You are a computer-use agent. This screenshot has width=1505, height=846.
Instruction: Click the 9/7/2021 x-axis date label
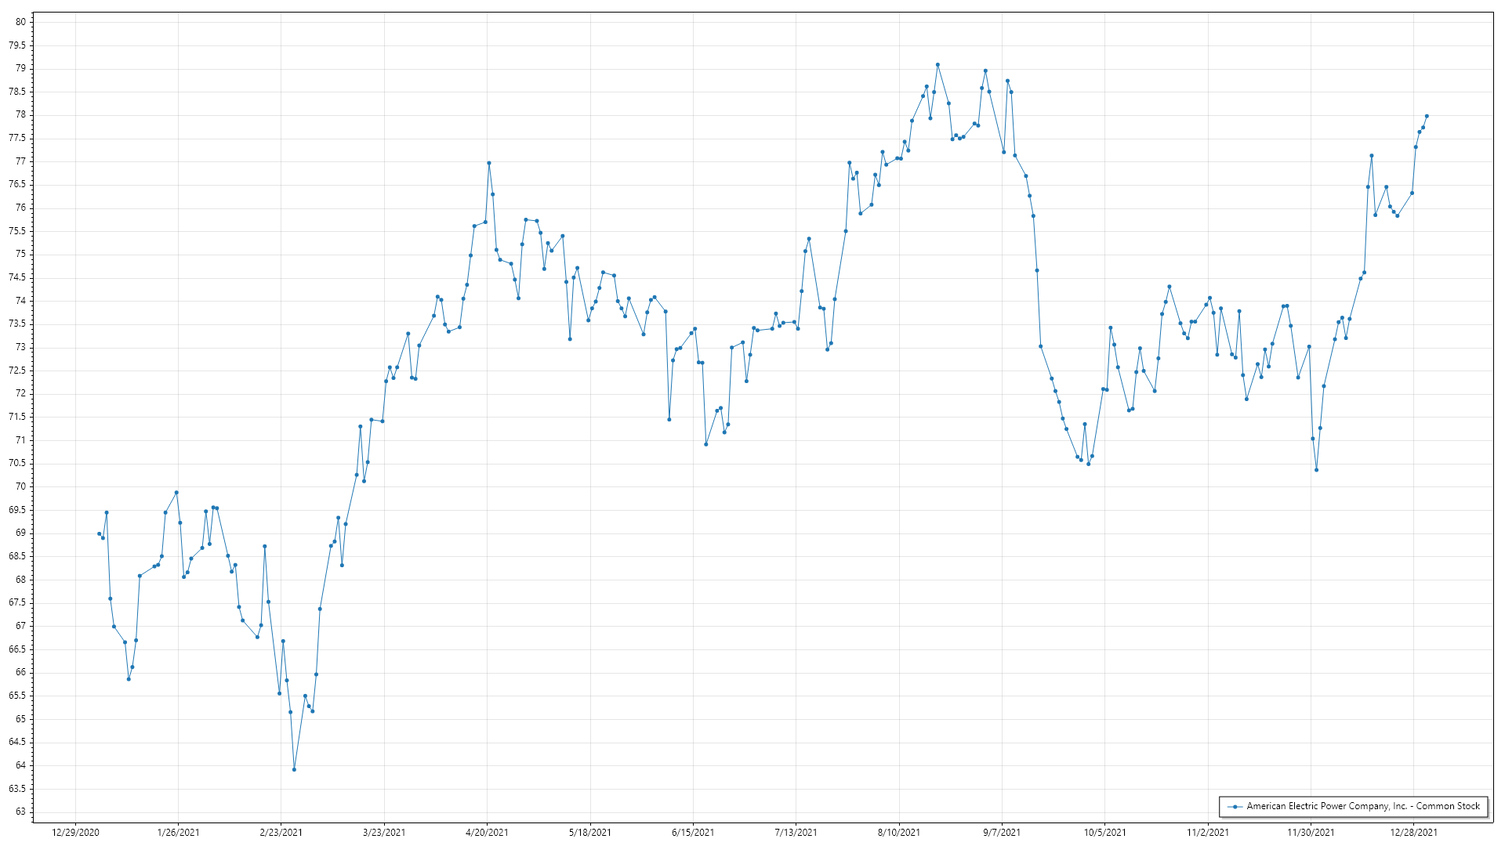(x=1002, y=833)
